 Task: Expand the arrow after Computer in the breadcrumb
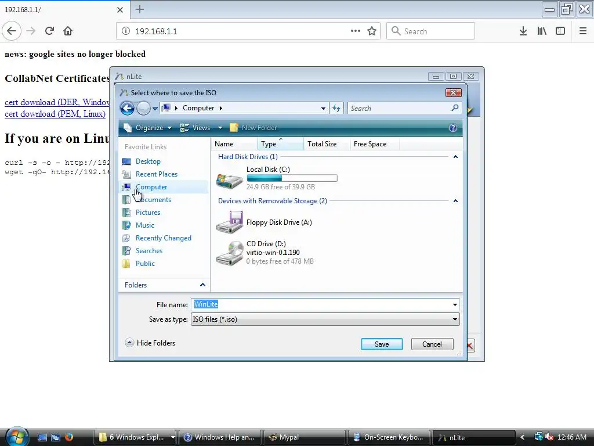pos(221,108)
